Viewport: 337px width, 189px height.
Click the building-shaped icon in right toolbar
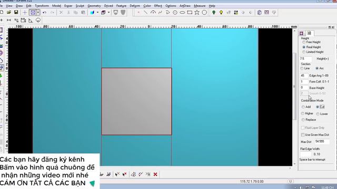[259, 13]
